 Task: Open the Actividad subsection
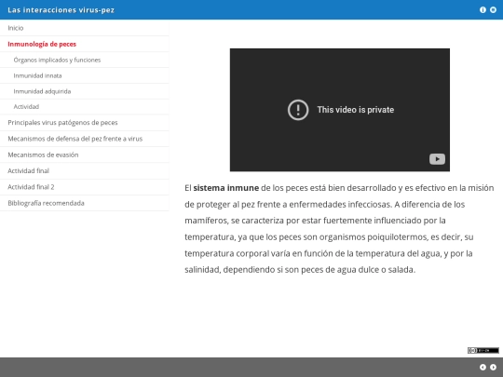[85, 107]
